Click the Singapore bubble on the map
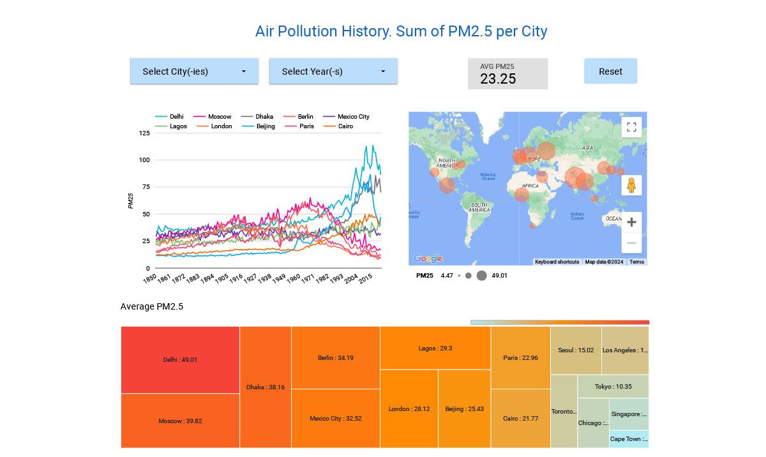Screen dimensions: 766x457 [594, 199]
